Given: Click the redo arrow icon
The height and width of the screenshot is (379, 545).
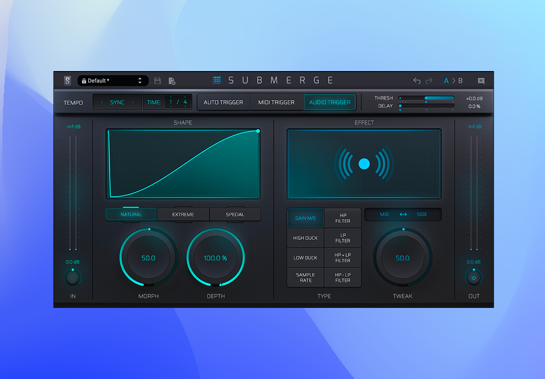Looking at the screenshot, I should (429, 81).
